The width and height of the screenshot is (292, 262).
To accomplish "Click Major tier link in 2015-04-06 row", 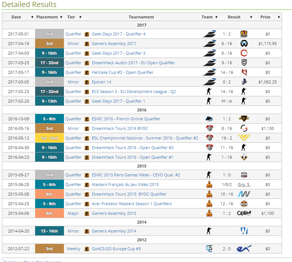I will click(74, 213).
